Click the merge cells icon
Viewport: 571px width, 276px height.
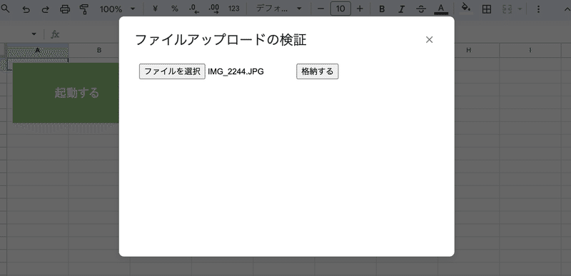507,9
